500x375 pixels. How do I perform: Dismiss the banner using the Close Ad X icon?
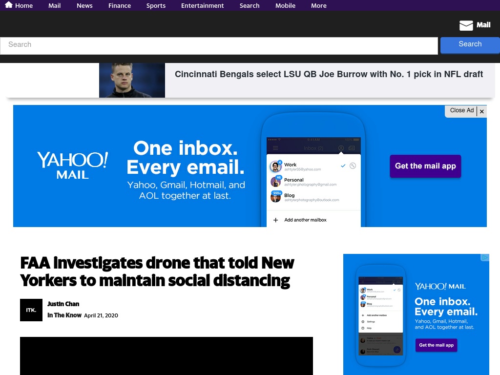pyautogui.click(x=482, y=111)
